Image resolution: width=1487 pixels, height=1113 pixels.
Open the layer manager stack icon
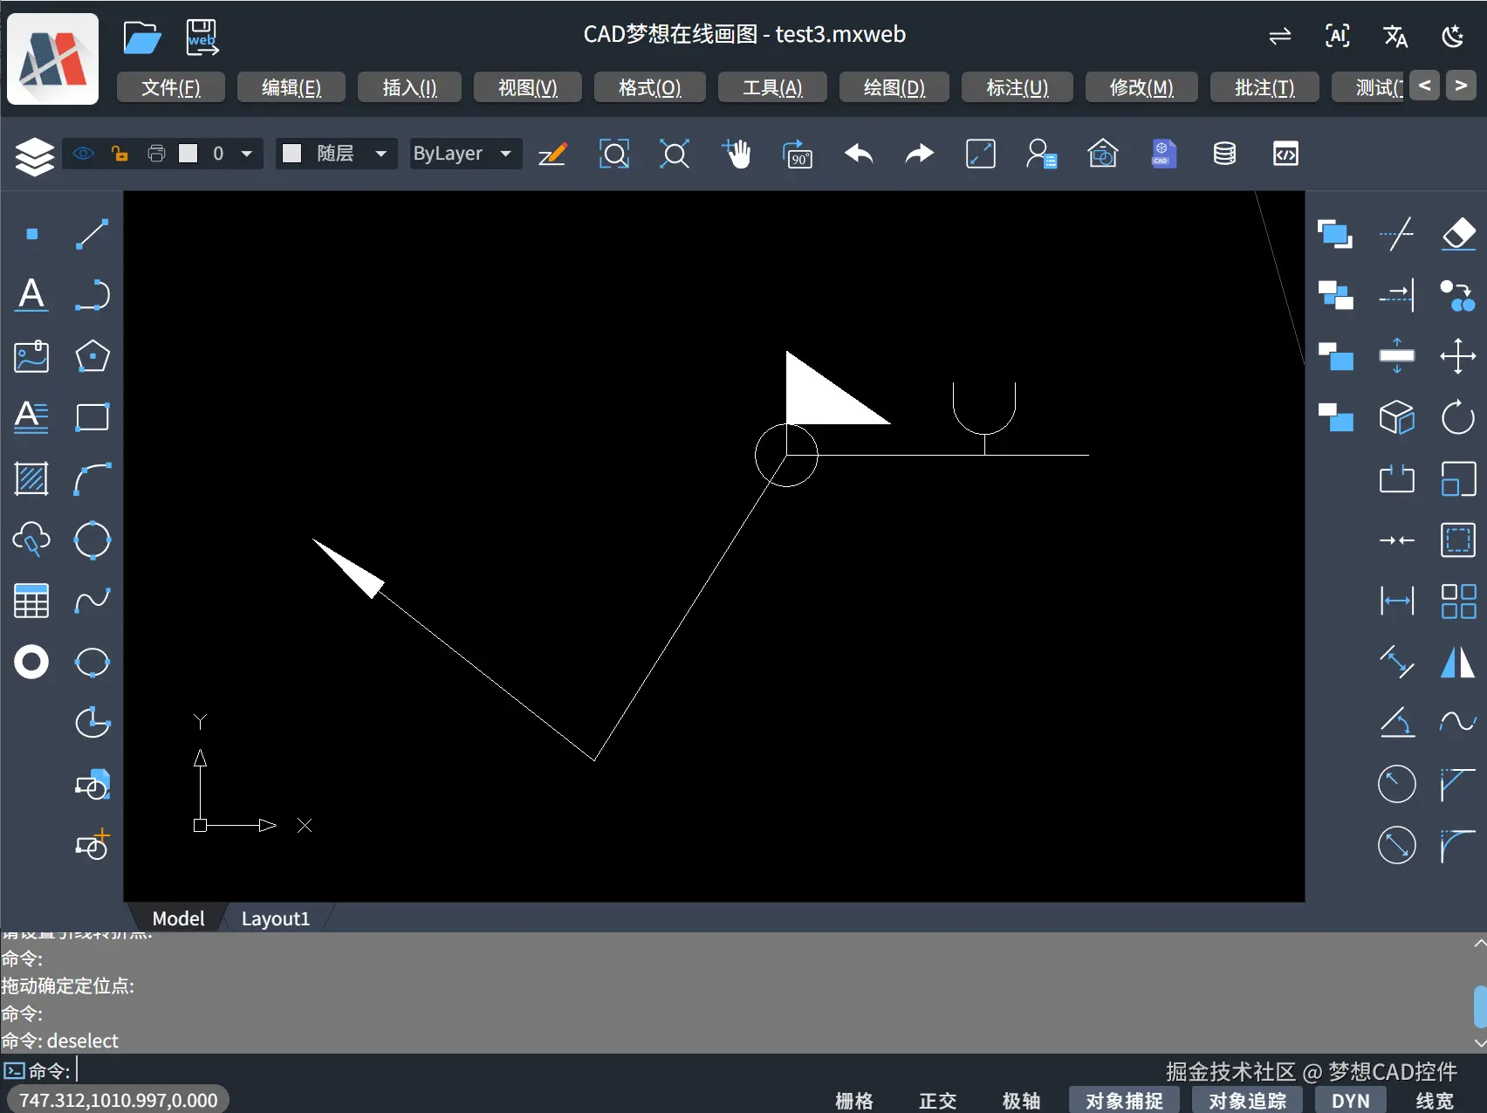pyautogui.click(x=35, y=156)
